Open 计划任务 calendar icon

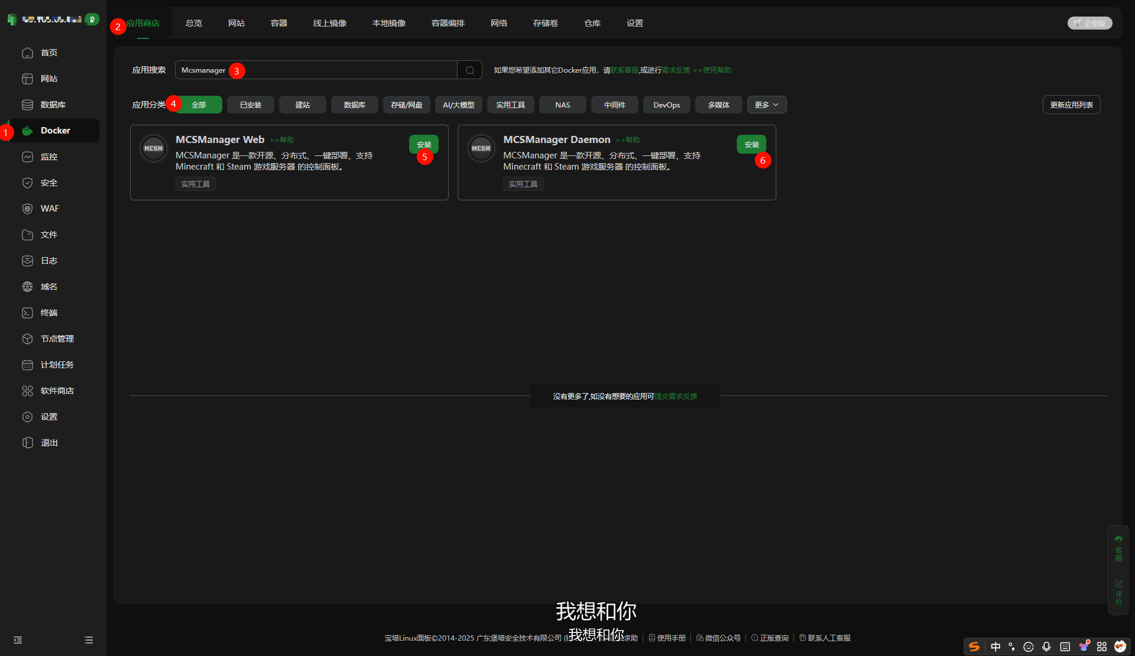point(27,365)
